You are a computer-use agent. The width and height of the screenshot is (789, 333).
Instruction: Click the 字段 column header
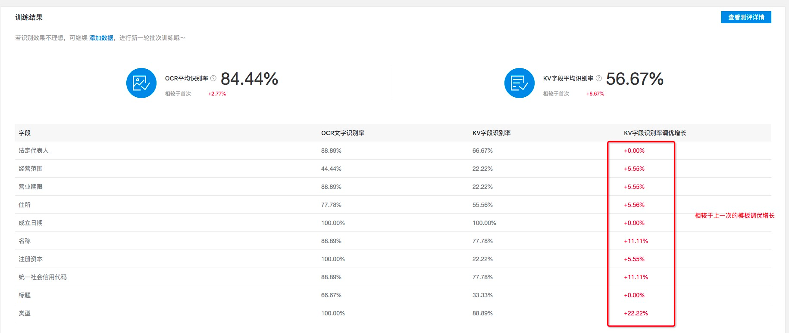(25, 133)
